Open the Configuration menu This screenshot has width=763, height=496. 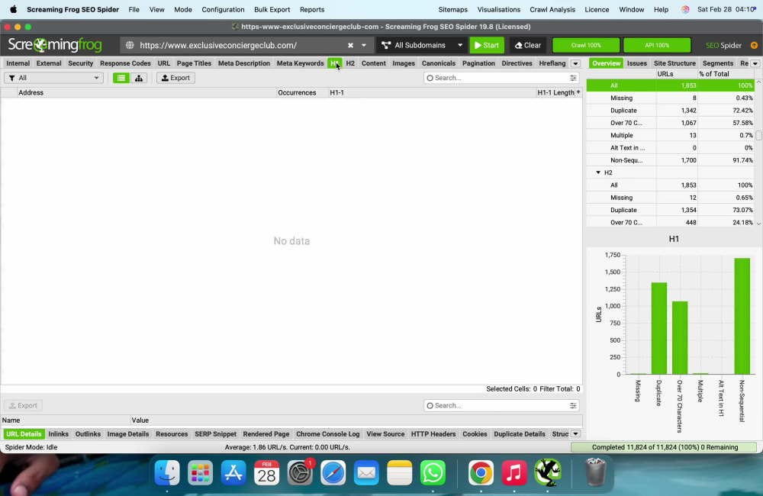[223, 9]
